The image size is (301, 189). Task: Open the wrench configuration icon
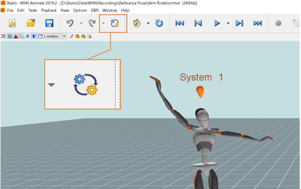[12, 23]
